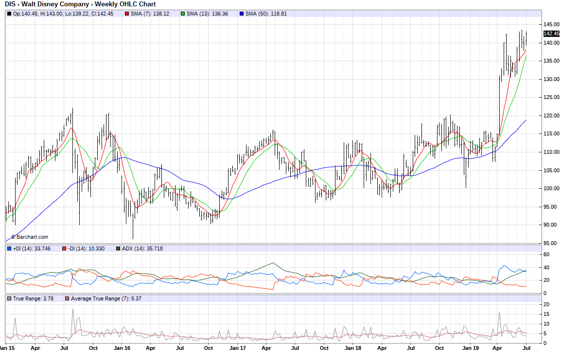Click the 20 label on the True Range axis
The width and height of the screenshot is (562, 363).
coord(546,304)
